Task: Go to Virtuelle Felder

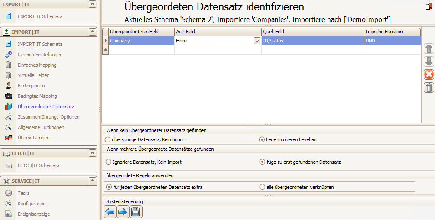Action: coord(33,75)
